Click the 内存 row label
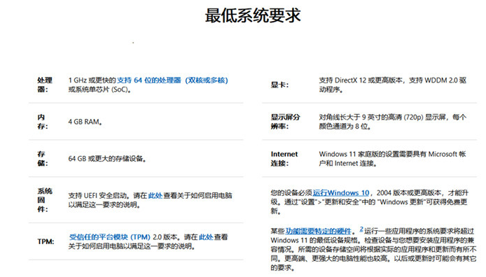Image resolution: width=486 pixels, height=277 pixels. 43,122
